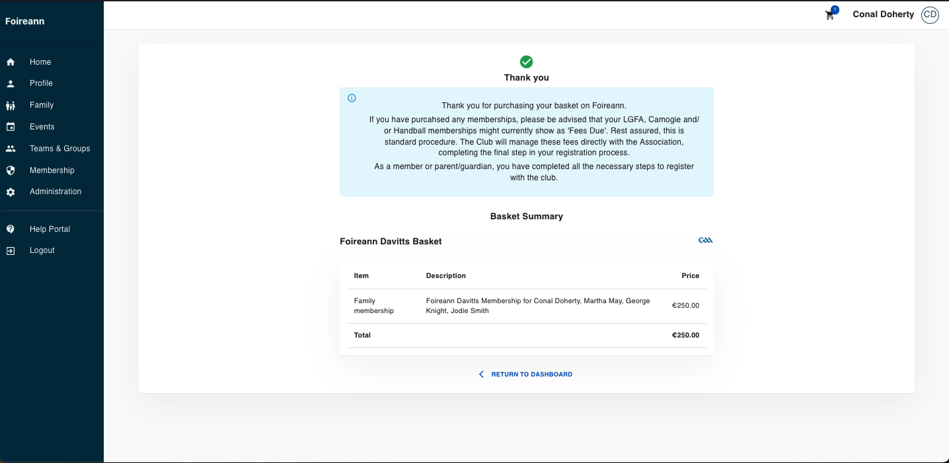This screenshot has height=463, width=949.
Task: Click the Family people icon
Action: 11,106
